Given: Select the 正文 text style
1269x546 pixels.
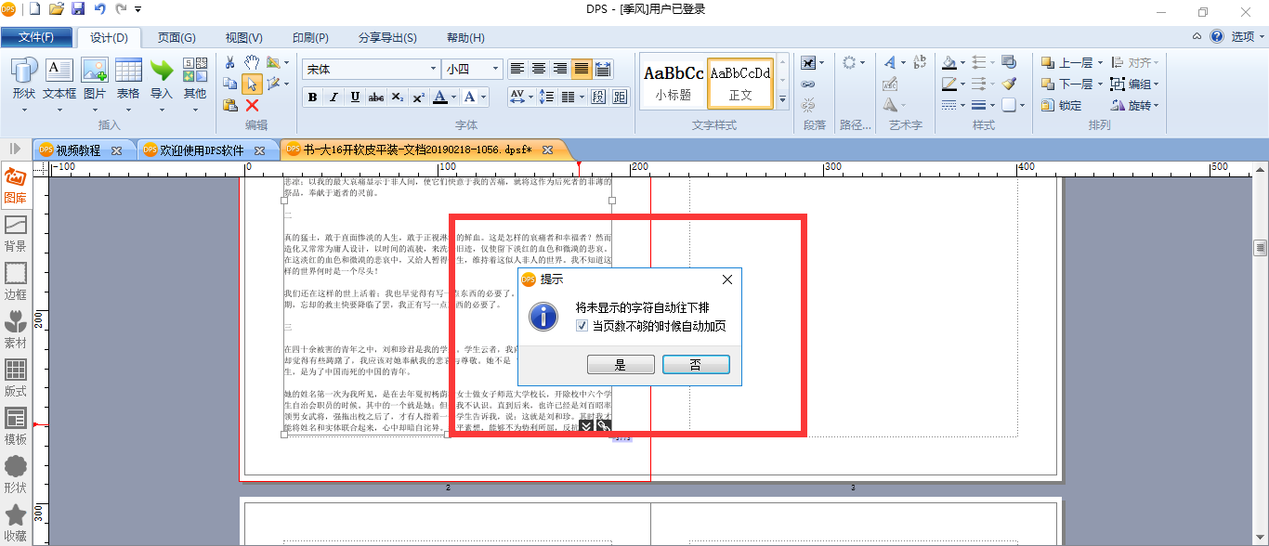Looking at the screenshot, I should pyautogui.click(x=740, y=82).
